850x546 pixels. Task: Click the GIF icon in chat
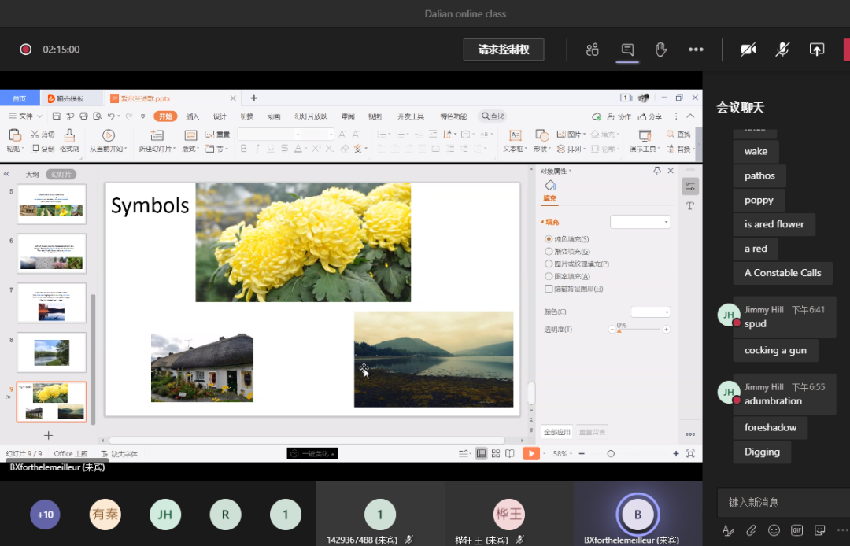(796, 530)
